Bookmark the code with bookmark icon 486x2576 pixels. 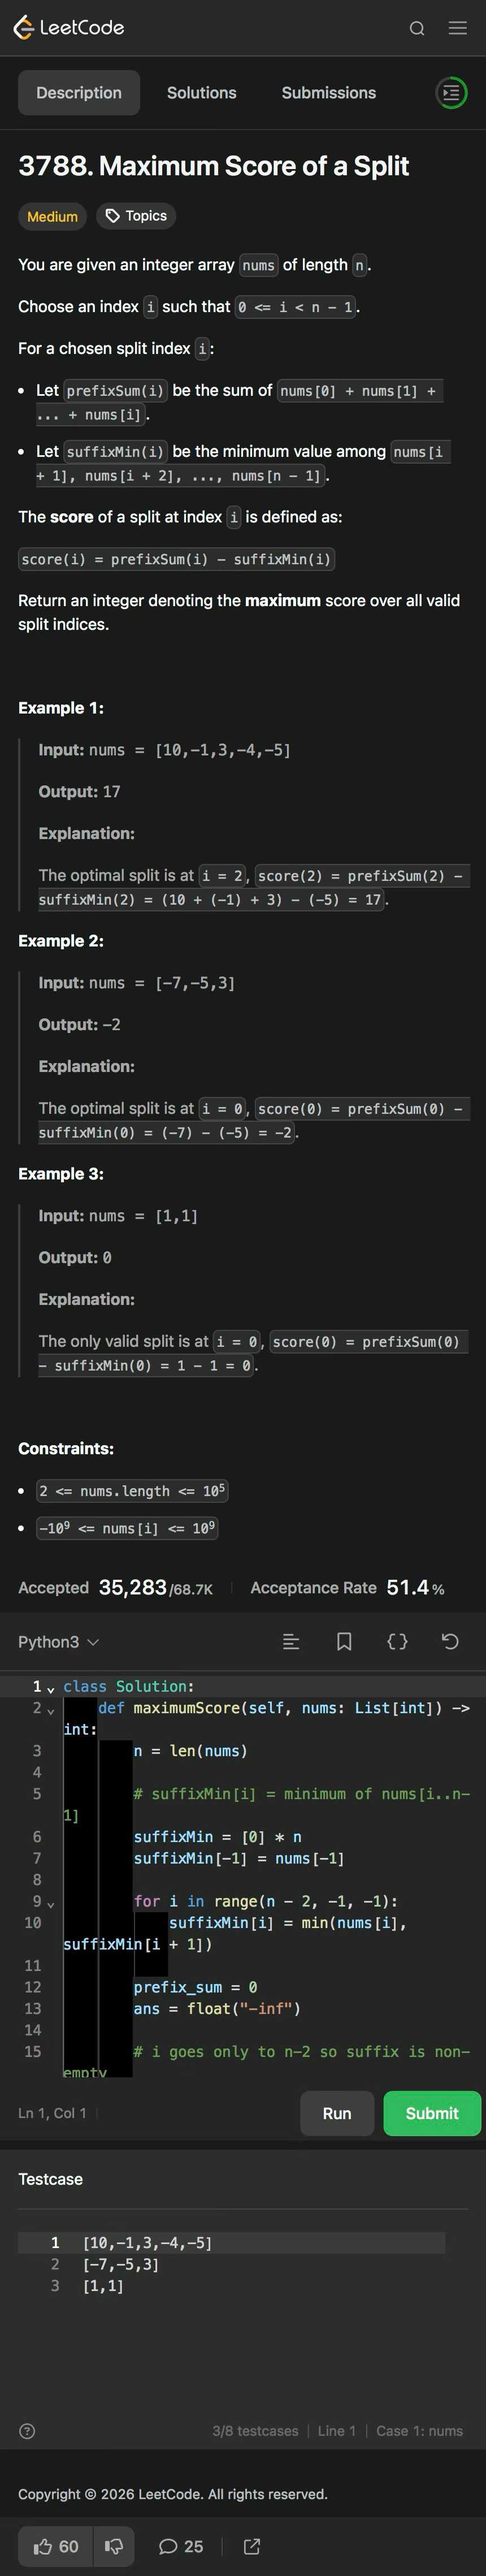point(344,1642)
